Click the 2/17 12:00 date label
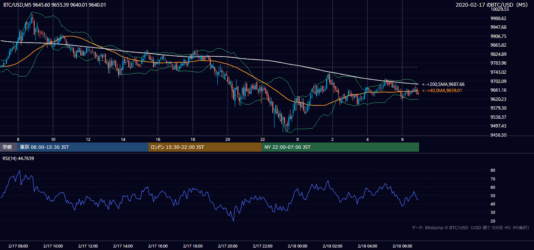Image resolution: width=534 pixels, height=250 pixels. click(88, 246)
